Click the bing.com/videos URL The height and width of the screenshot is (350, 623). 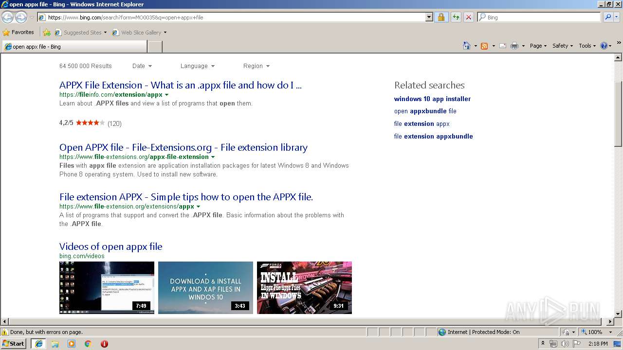click(82, 256)
